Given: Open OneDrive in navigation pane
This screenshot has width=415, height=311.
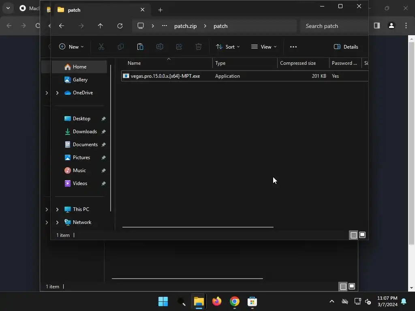Looking at the screenshot, I should (83, 93).
